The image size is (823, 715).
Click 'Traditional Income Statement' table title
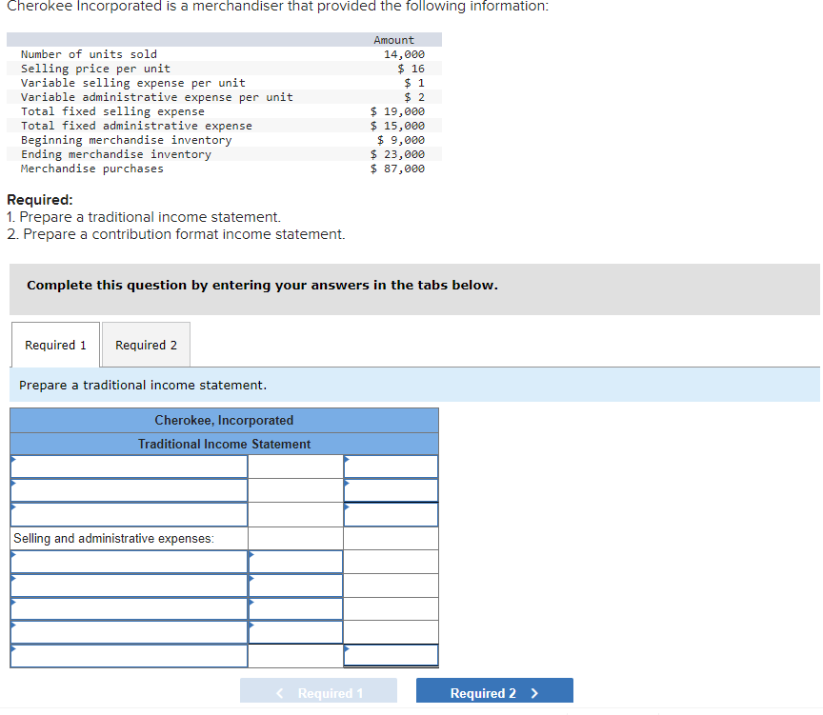(224, 444)
